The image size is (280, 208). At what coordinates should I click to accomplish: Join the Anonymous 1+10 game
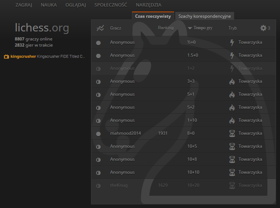point(184,120)
